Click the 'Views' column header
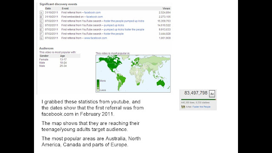Image resolution: width=272 pixels, height=153 pixels. click(166, 8)
